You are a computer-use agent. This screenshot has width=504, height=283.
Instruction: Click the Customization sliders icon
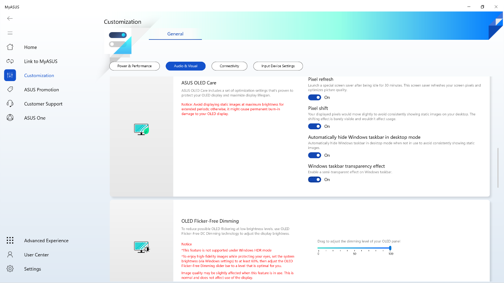10,75
